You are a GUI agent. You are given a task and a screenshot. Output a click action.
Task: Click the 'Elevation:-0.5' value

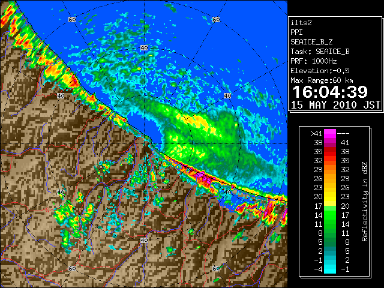(320, 71)
